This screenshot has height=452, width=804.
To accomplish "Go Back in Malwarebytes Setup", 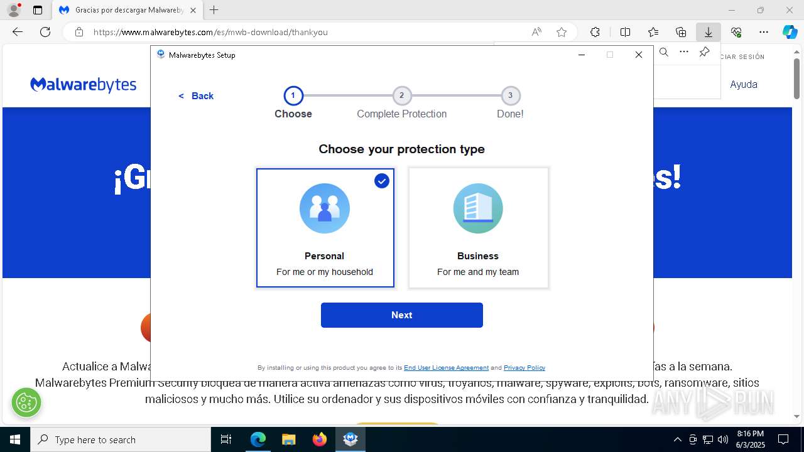I will tap(196, 96).
